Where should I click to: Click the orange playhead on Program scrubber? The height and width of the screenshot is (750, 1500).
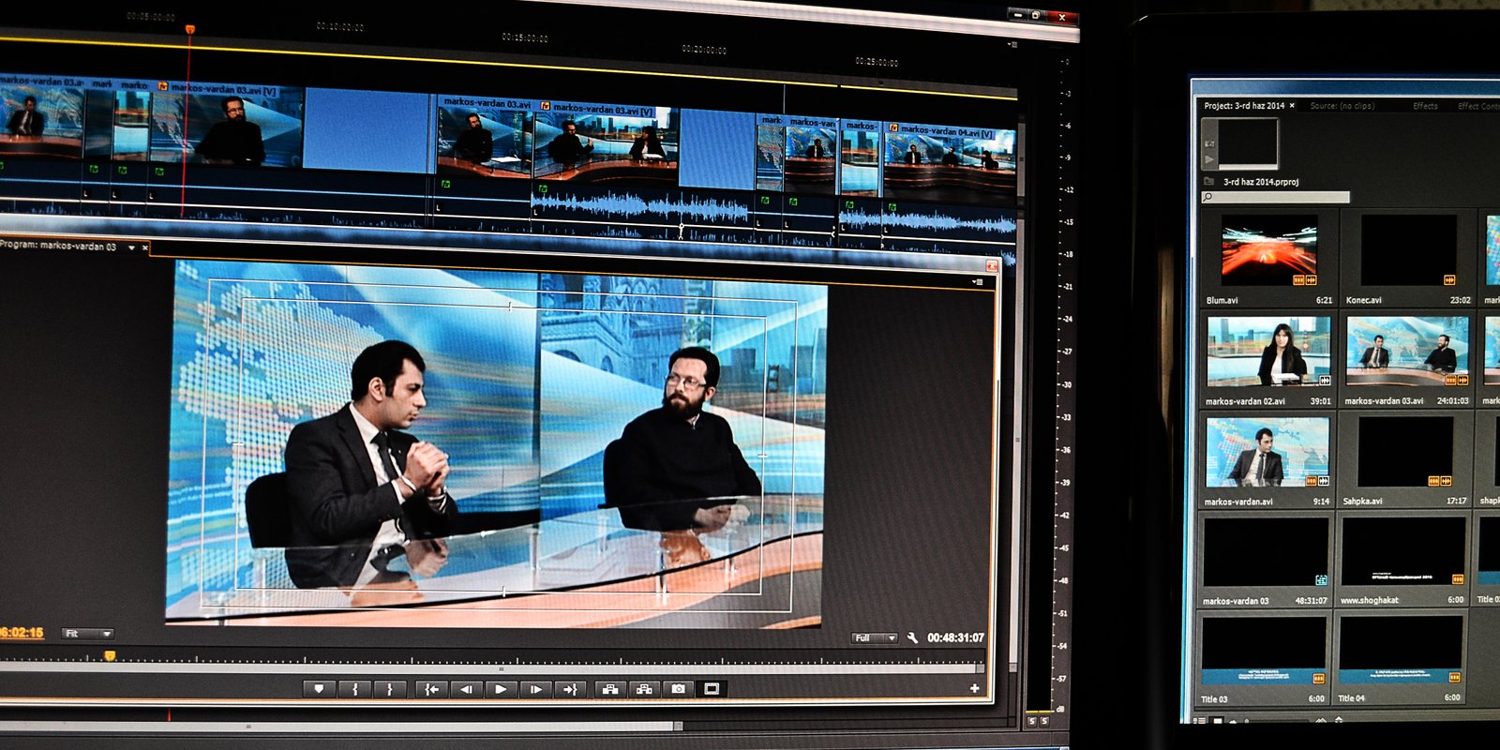point(110,656)
